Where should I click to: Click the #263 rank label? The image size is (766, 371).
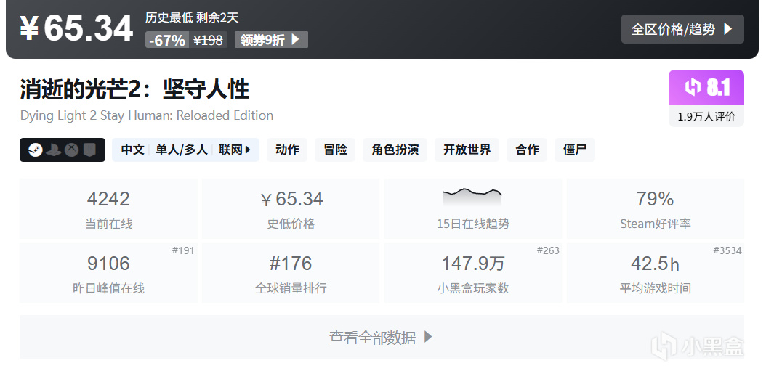[x=548, y=251]
